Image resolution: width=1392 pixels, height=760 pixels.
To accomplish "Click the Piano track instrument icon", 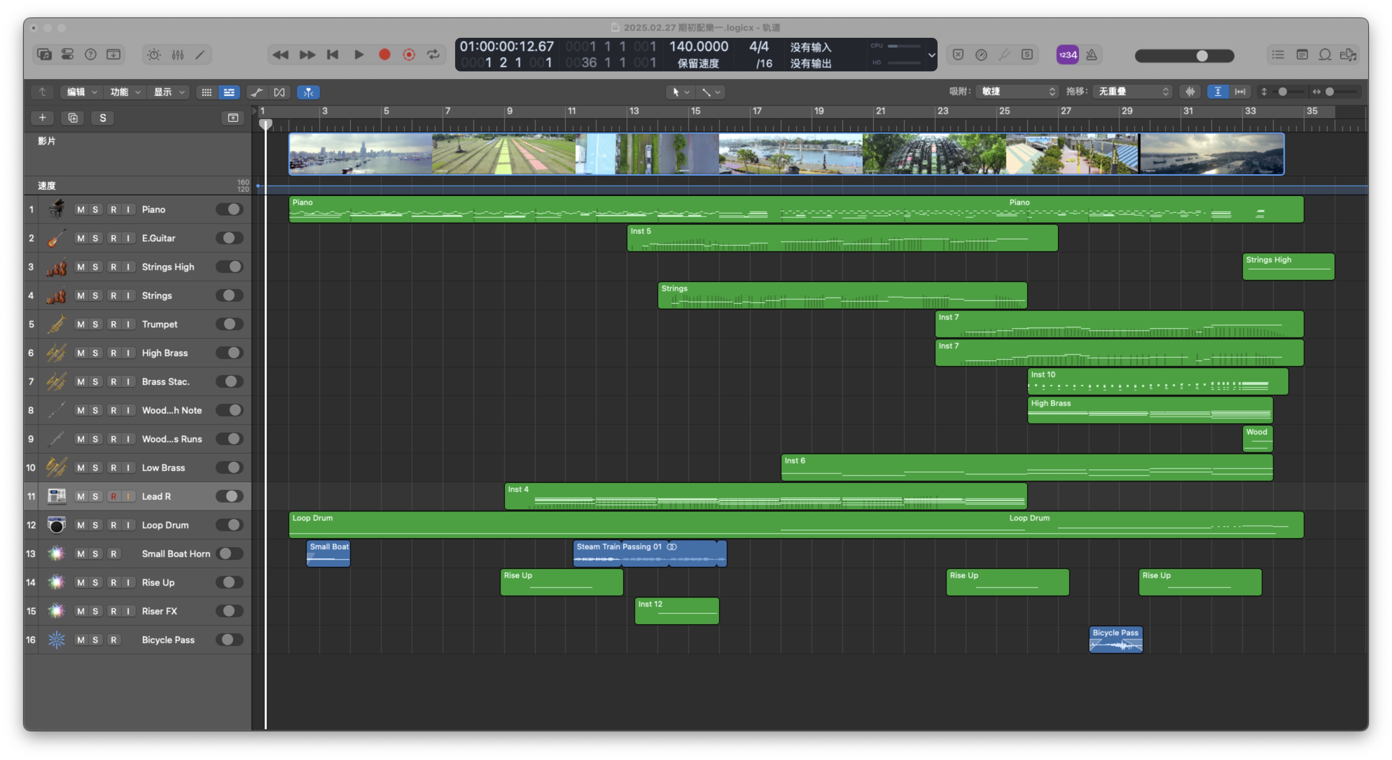I will pos(56,209).
